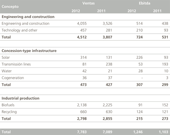Select grand total sales value 7,783

point(82,132)
